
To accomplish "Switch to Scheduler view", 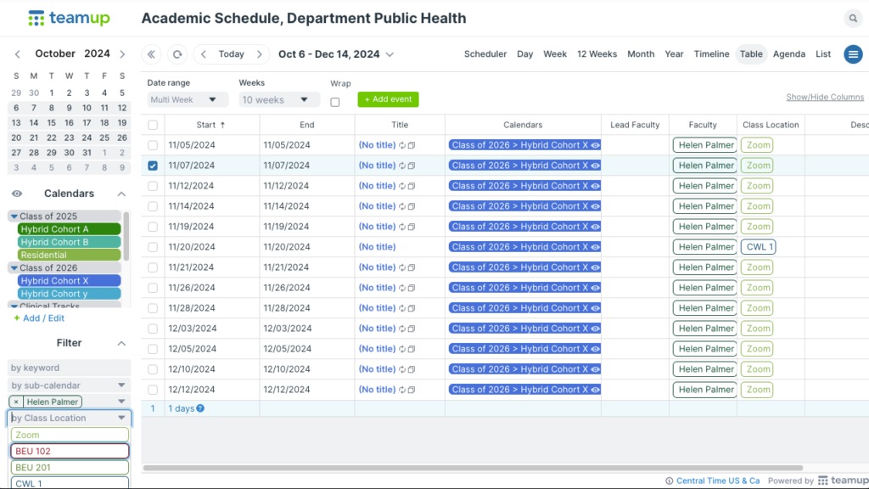I will (x=485, y=54).
